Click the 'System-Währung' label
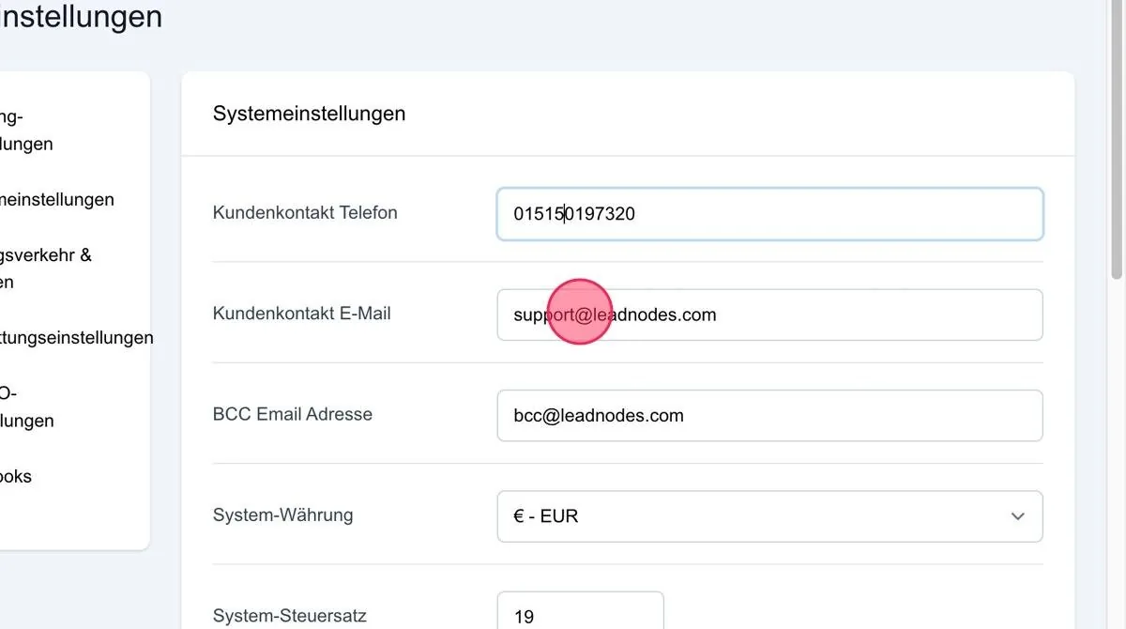Viewport: 1126px width, 629px height. pos(282,514)
